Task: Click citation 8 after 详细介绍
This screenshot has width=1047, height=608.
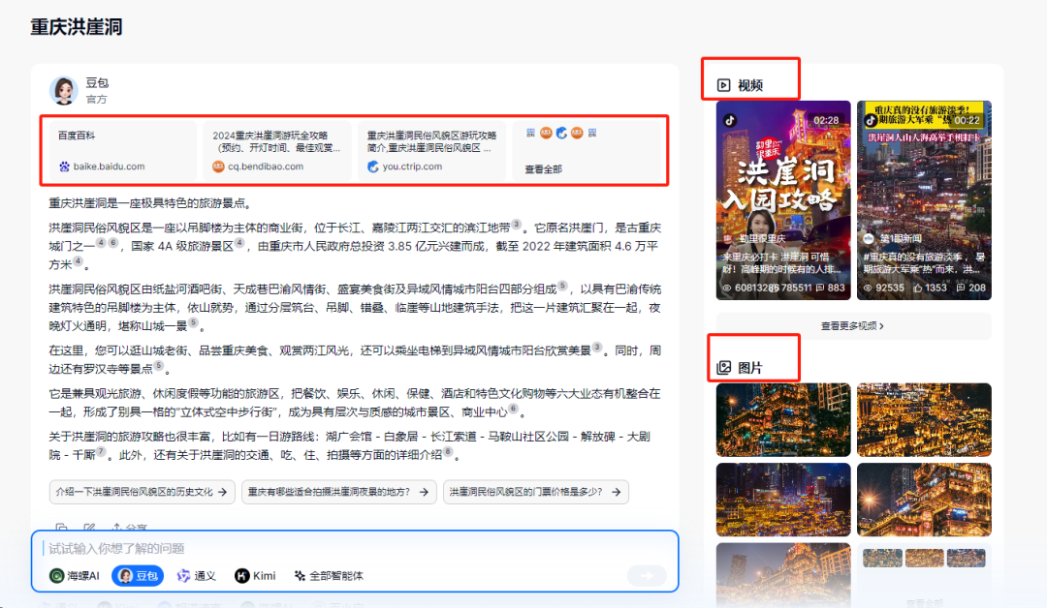Action: 448,451
